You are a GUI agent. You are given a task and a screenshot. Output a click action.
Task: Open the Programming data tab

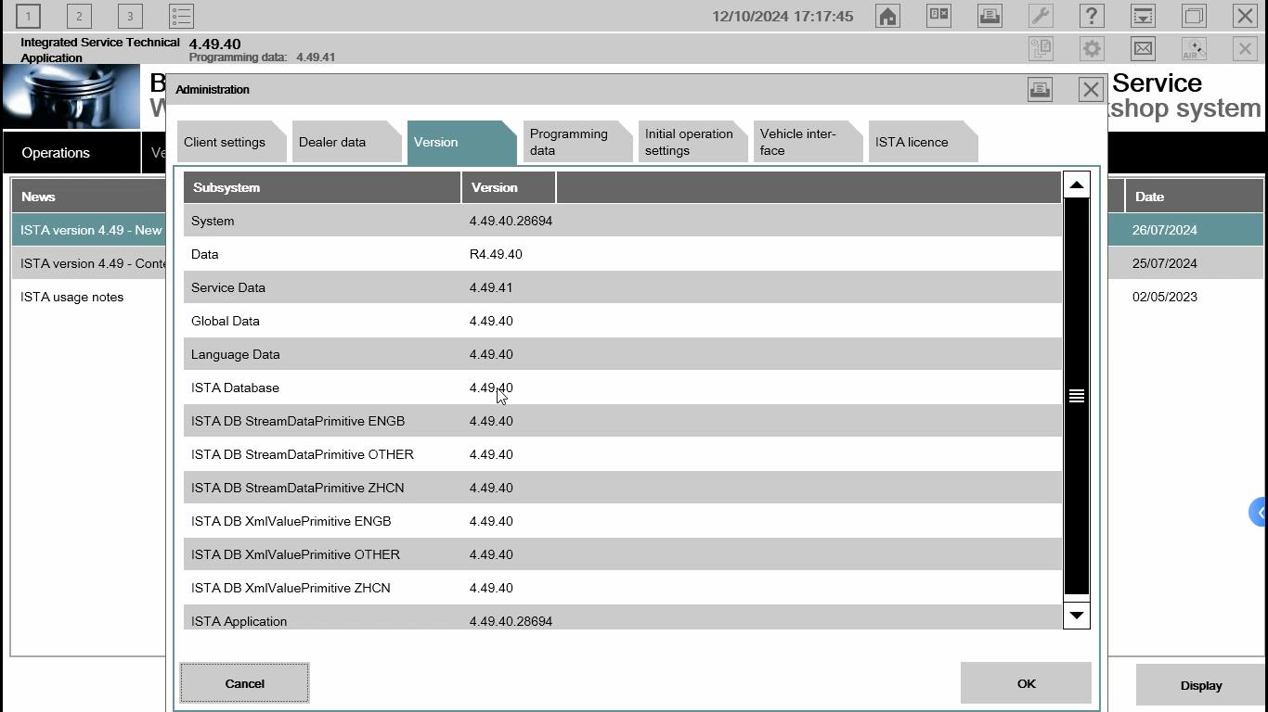click(576, 142)
